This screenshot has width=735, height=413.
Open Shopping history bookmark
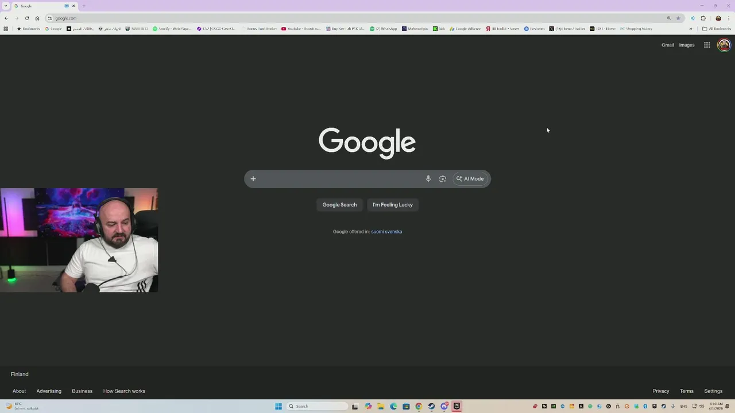pyautogui.click(x=636, y=29)
